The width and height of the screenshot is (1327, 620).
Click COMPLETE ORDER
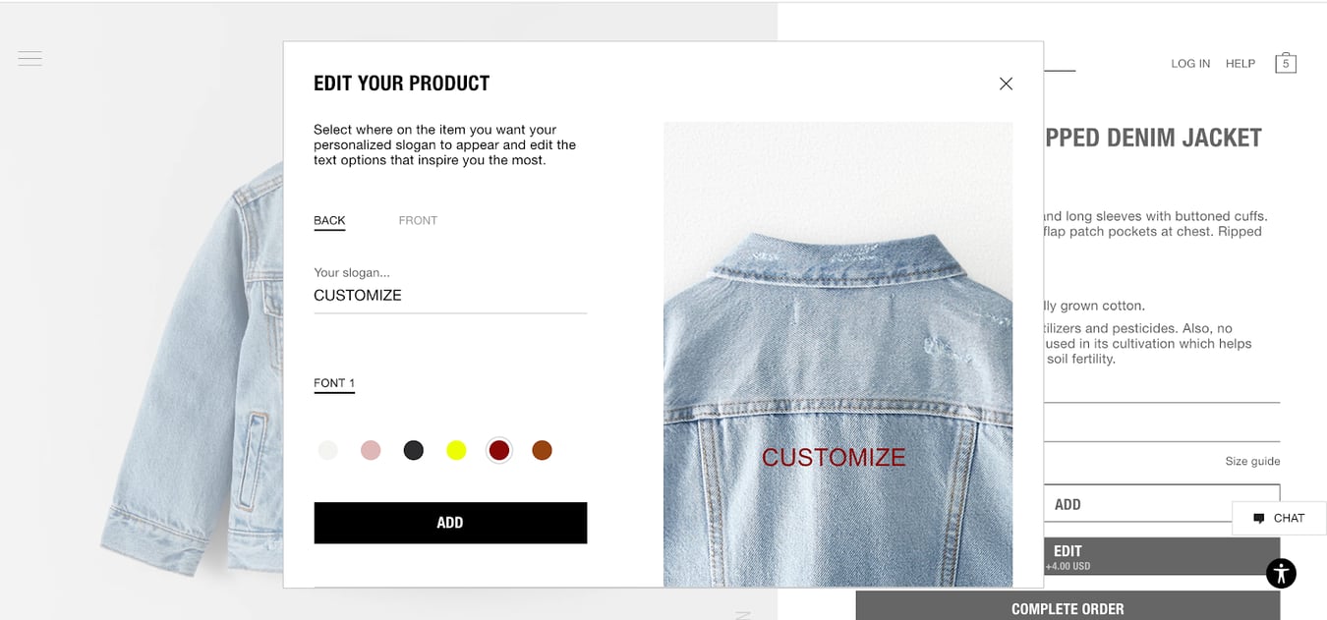pyautogui.click(x=1067, y=608)
